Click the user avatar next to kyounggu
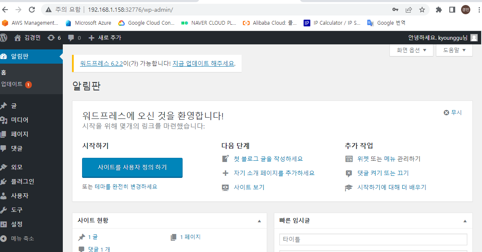This screenshot has width=482, height=252. click(474, 38)
